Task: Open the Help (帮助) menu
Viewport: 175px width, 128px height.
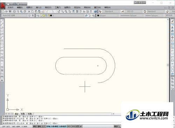Action: click(107, 7)
